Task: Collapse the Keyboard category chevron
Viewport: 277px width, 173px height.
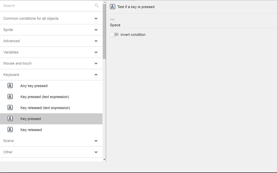Action: (96, 75)
